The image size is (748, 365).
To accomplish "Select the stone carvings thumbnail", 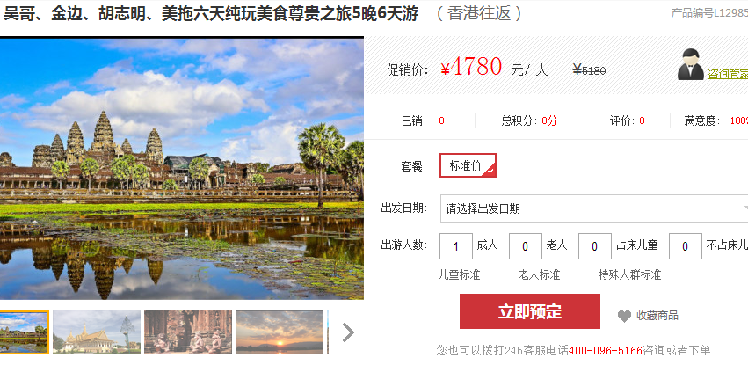I will [x=188, y=332].
